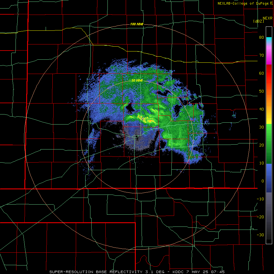Select the 100 NMI range ring label

[137, 24]
